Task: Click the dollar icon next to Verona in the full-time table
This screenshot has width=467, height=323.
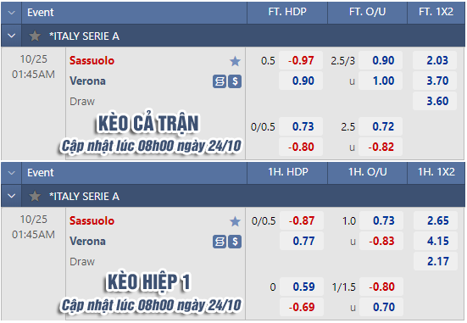Action: [235, 81]
